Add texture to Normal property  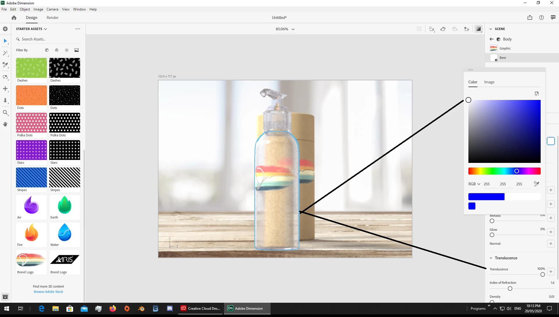click(551, 244)
